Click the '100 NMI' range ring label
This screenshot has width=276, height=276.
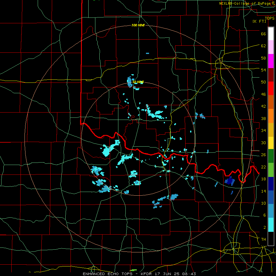coord(138,25)
